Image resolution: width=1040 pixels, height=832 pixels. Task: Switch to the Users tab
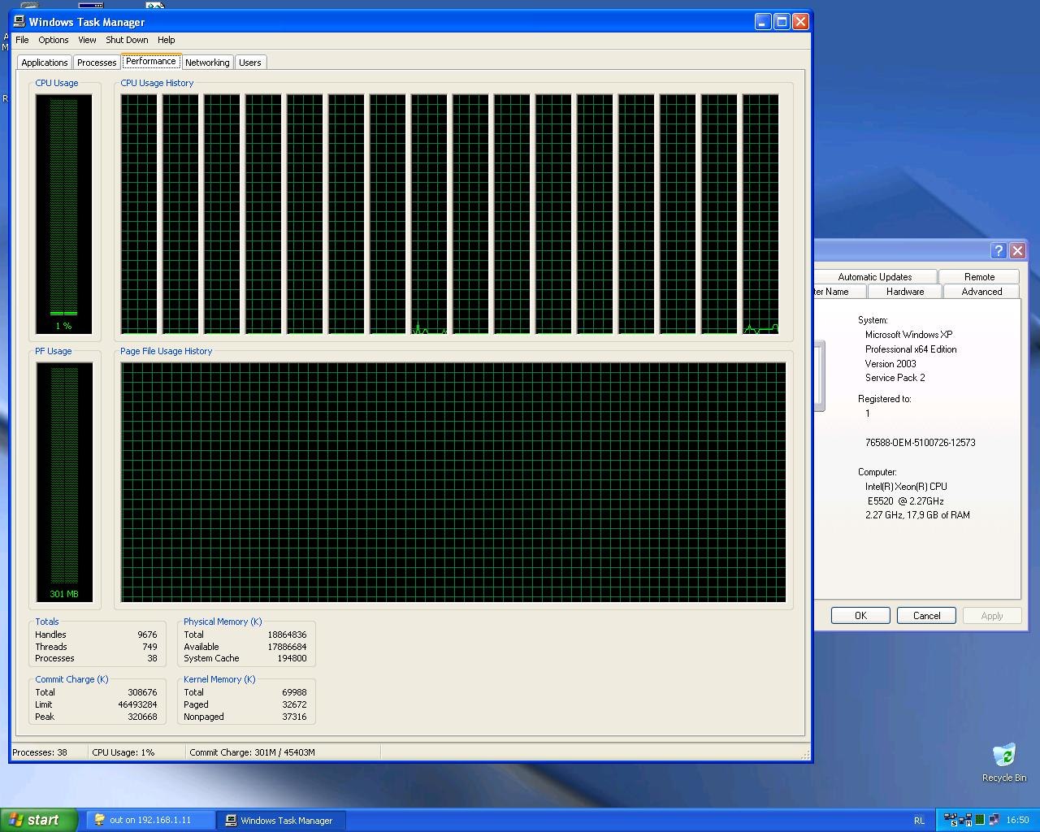(250, 63)
